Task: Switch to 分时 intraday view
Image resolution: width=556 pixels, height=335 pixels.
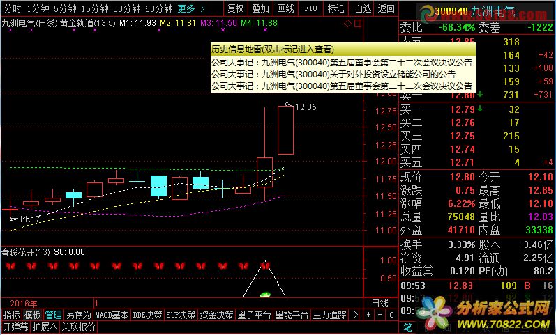Action: tap(13, 8)
